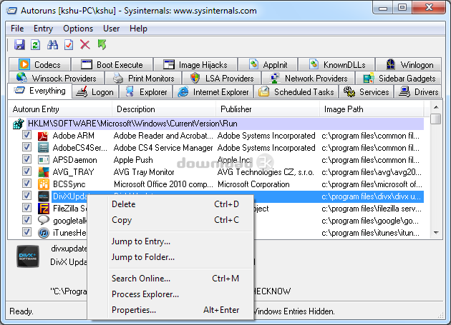This screenshot has height=325, width=451.
Task: Uncheck the FileZilla Server entry checkbox
Action: (x=26, y=208)
